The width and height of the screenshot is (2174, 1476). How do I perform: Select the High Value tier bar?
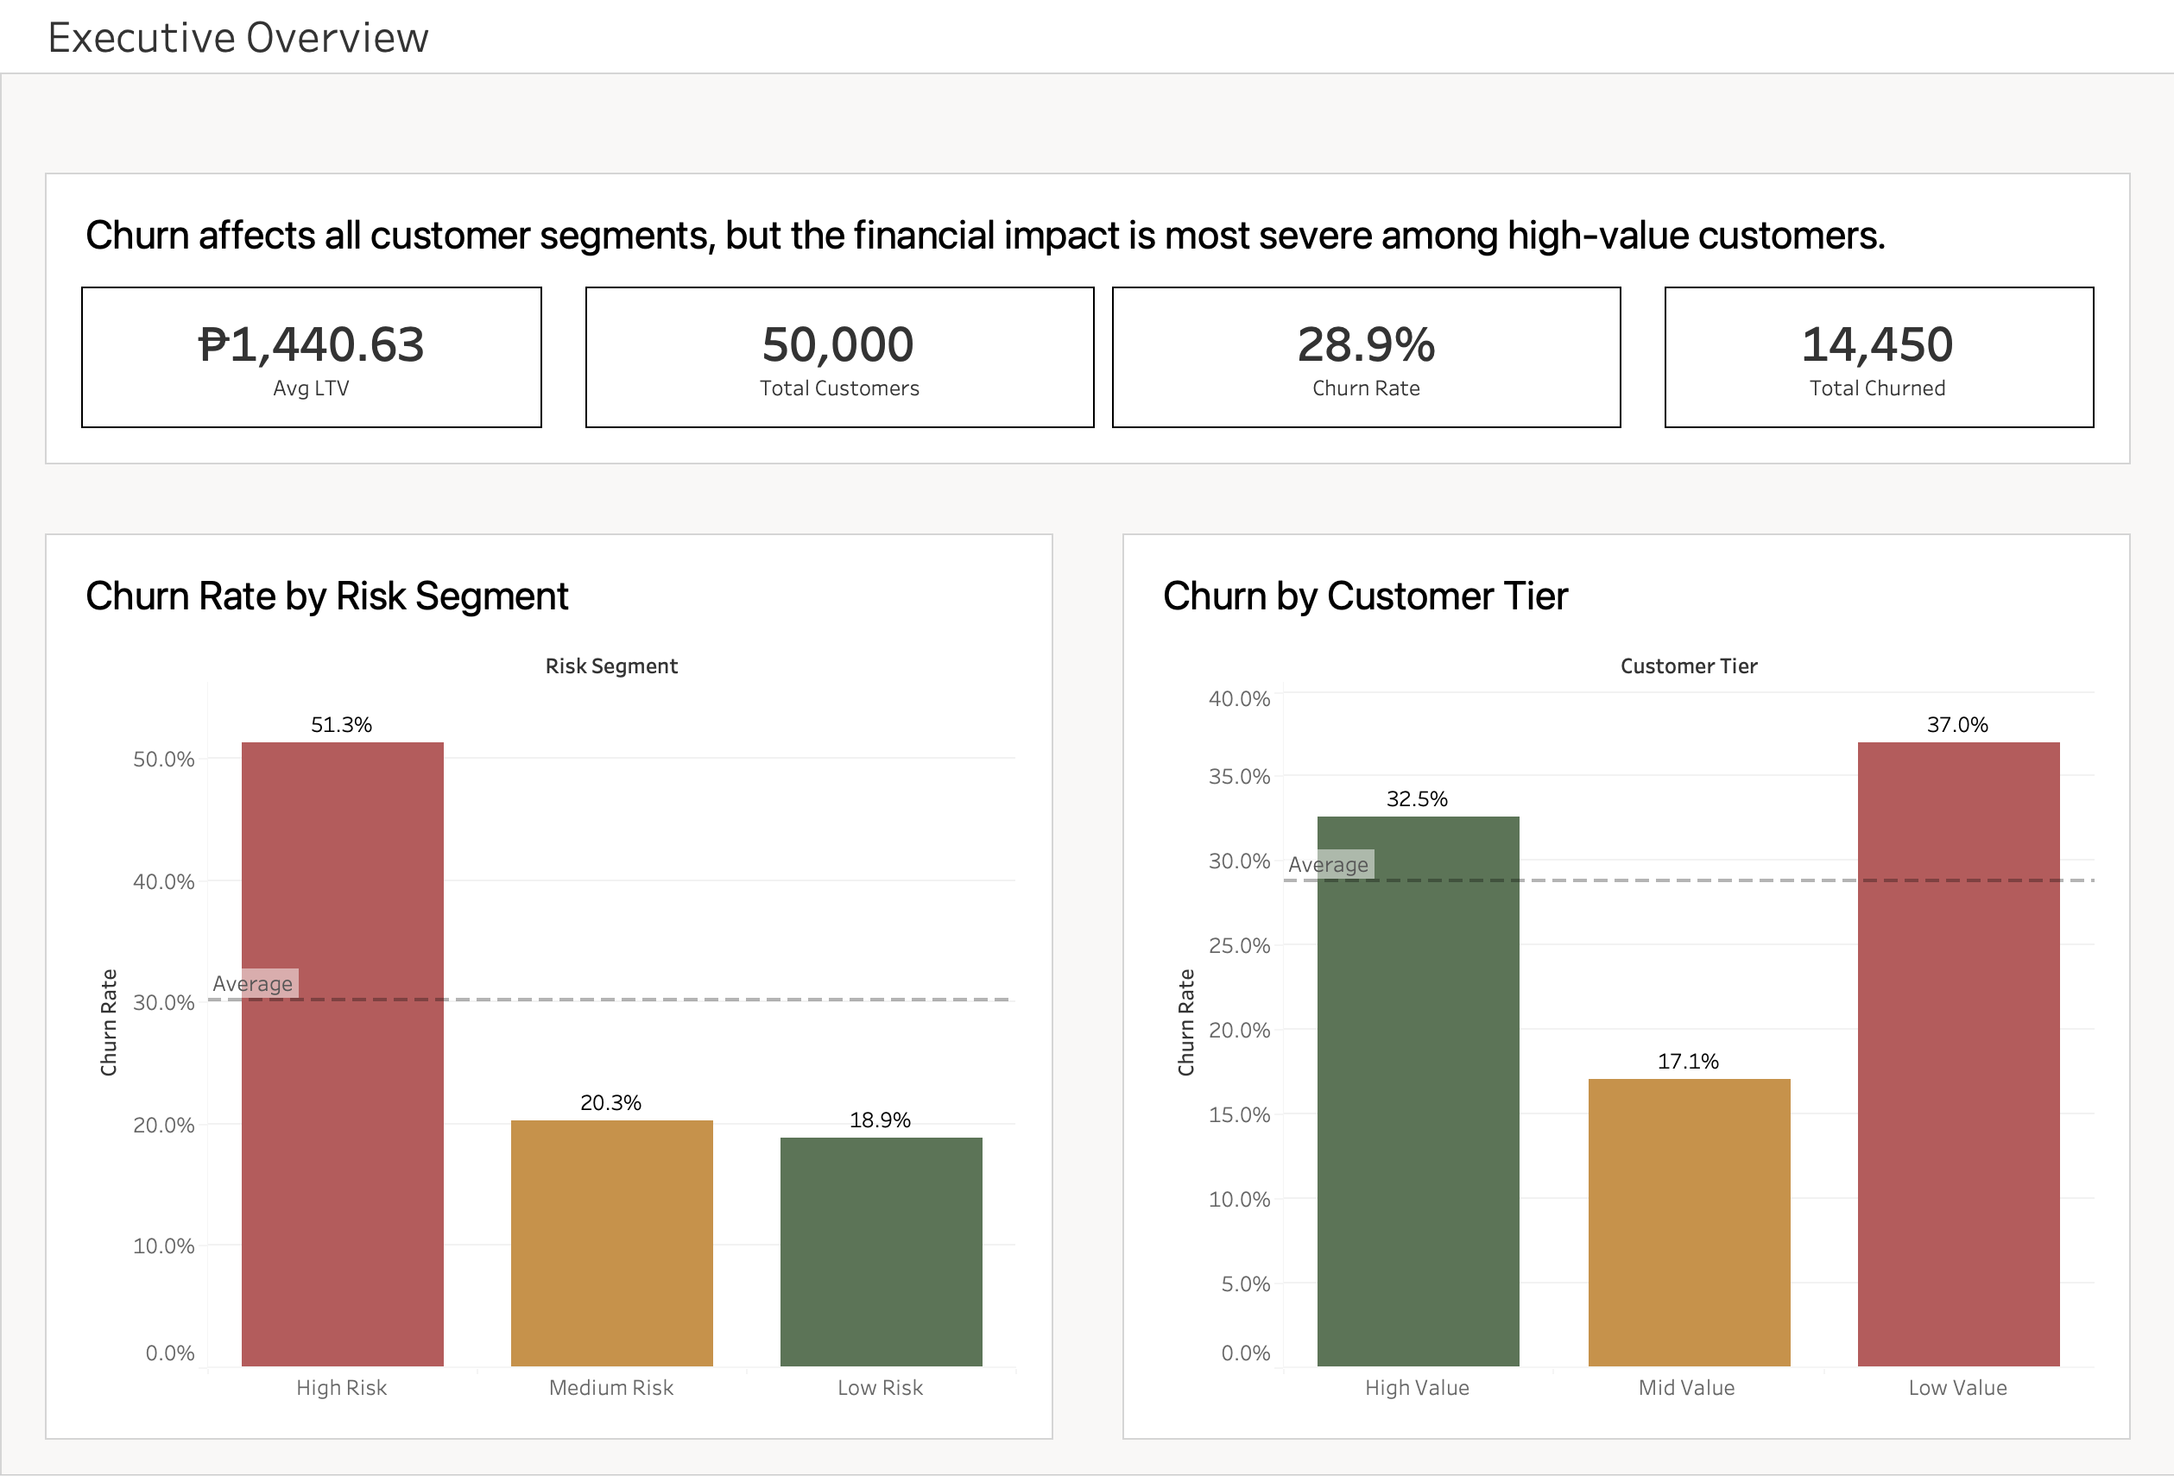tap(1419, 1092)
